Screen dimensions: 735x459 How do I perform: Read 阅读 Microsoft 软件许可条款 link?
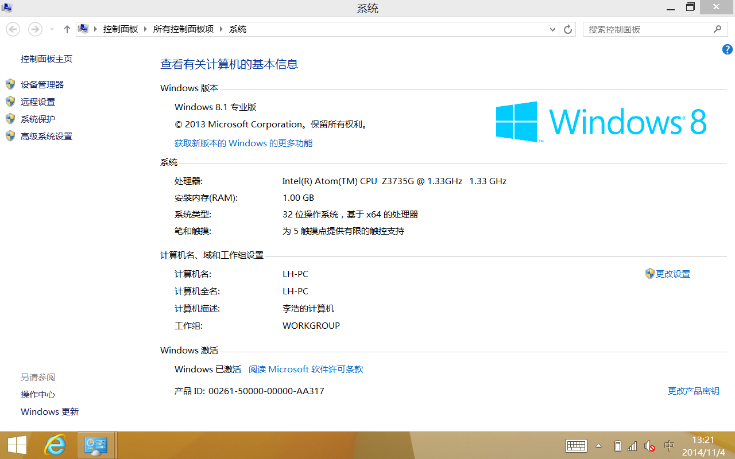coord(306,369)
